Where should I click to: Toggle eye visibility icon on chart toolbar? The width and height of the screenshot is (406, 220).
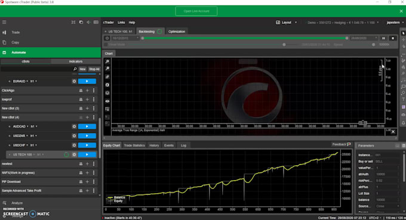107,101
